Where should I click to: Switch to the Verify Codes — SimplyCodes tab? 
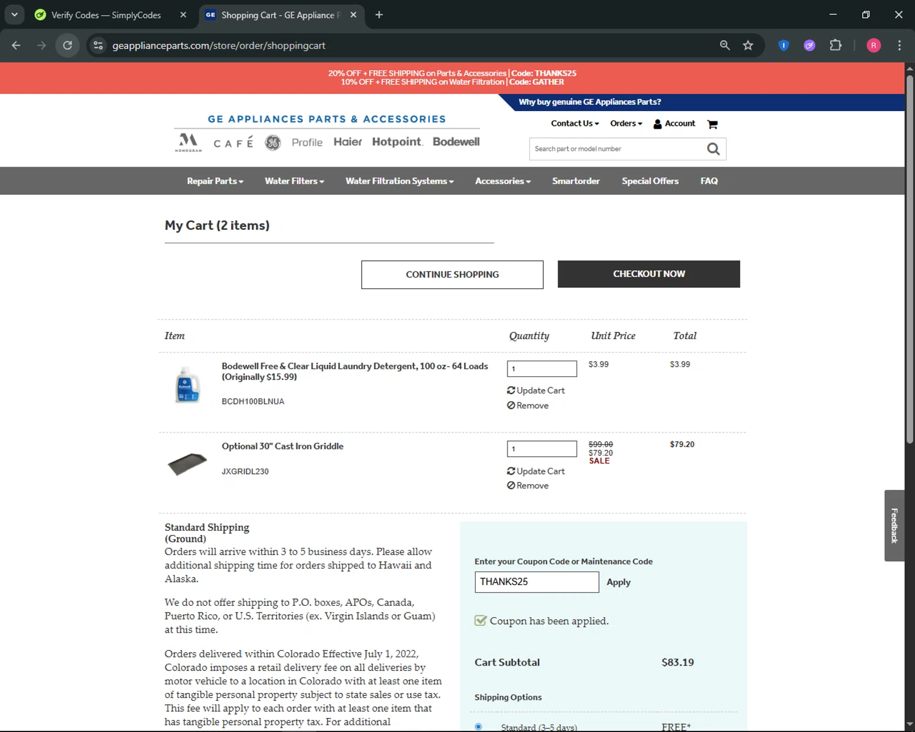click(x=106, y=15)
